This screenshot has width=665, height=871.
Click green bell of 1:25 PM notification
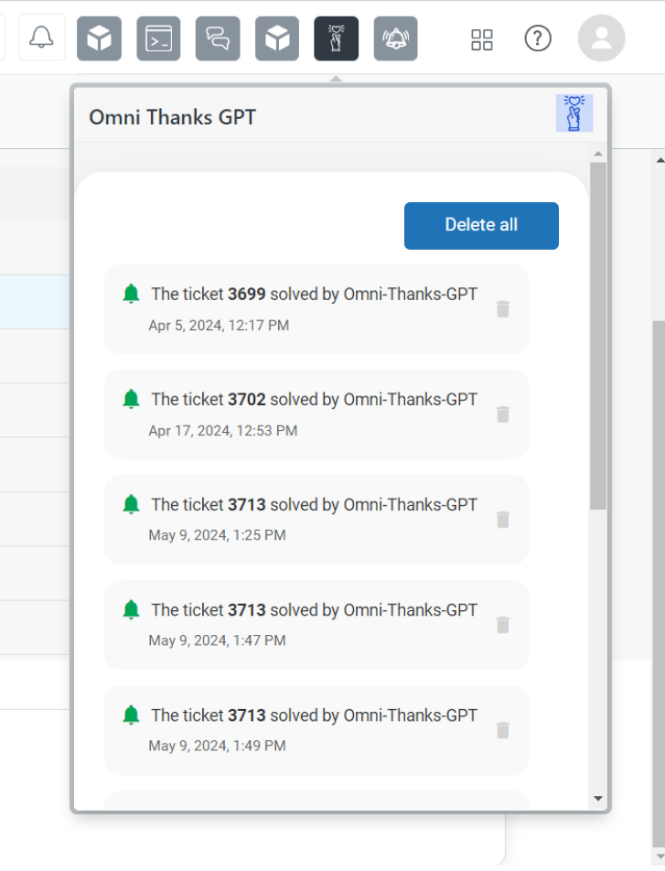pyautogui.click(x=131, y=504)
